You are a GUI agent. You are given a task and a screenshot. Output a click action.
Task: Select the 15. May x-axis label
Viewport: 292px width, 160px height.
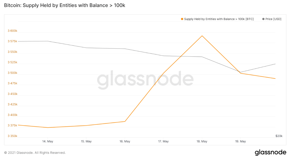pos(86,141)
